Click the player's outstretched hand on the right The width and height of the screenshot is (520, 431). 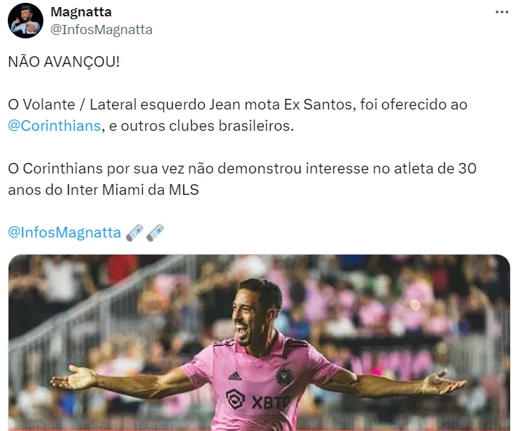coord(445,382)
